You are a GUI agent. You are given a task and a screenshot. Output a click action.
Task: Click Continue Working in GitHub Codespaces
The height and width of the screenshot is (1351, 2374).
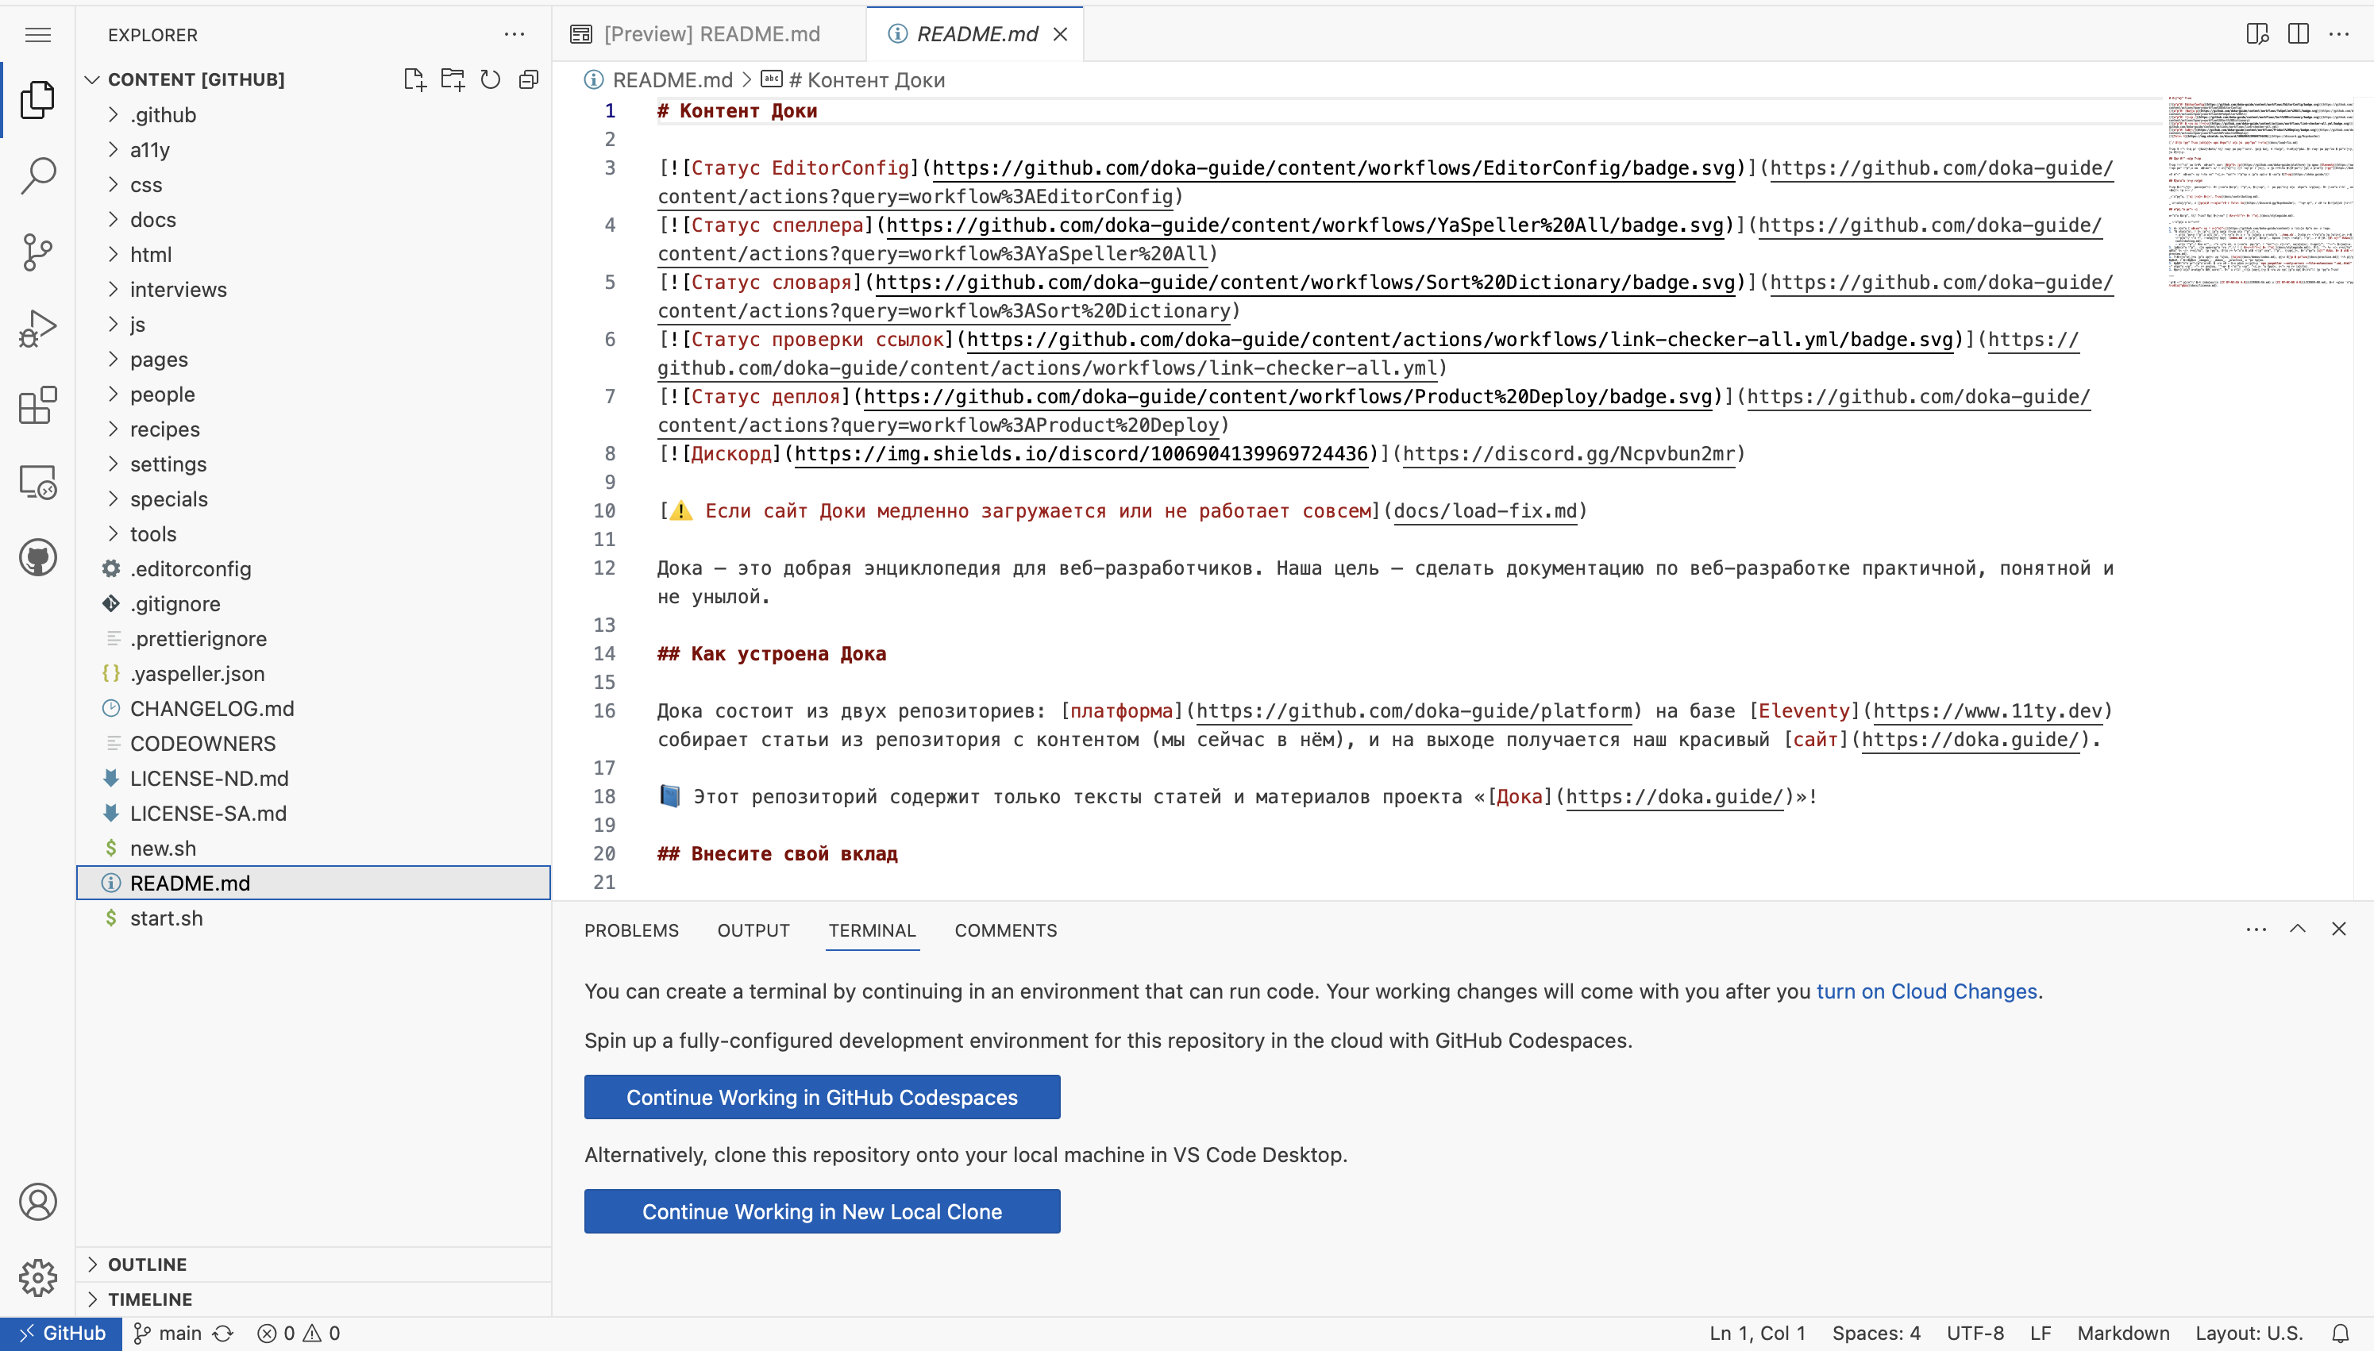pyautogui.click(x=821, y=1098)
